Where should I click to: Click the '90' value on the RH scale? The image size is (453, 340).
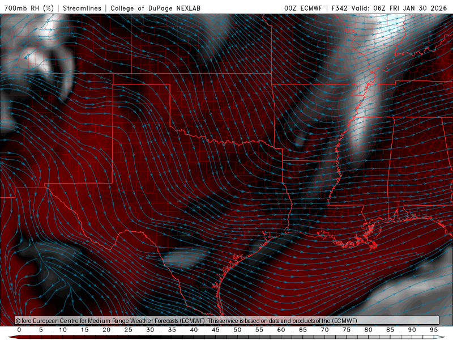(x=412, y=330)
